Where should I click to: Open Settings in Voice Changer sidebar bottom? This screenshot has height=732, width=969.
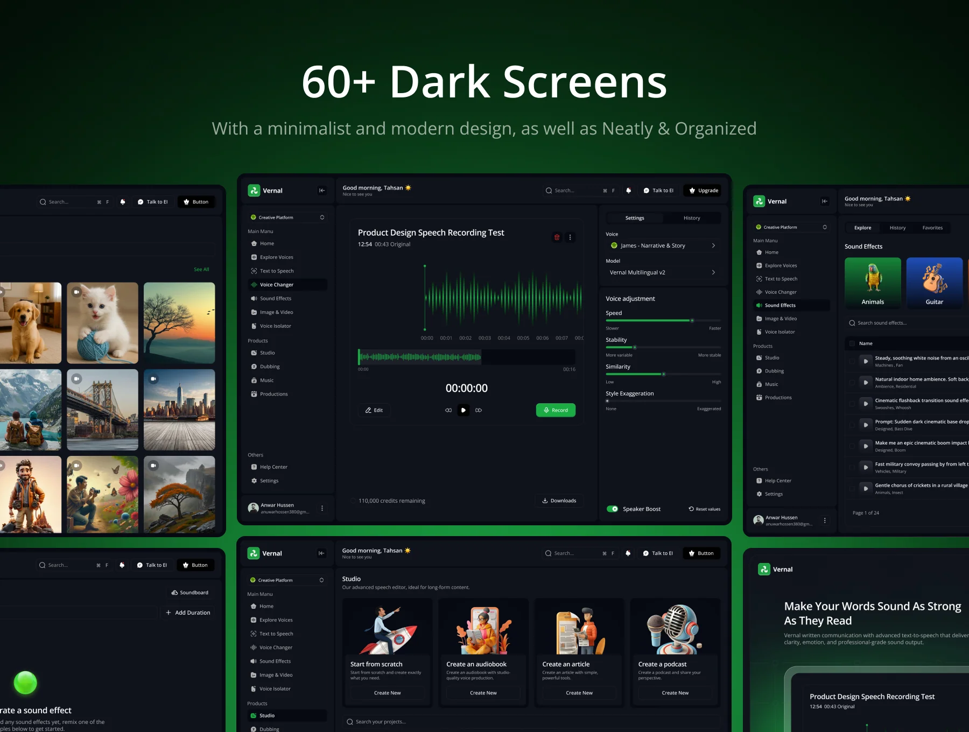pos(287,481)
